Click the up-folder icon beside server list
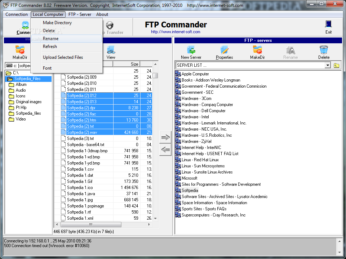The width and height of the screenshot is (346, 259). click(x=336, y=65)
